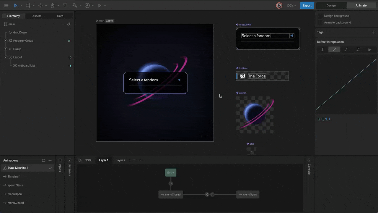Create new animation folder
Image resolution: width=378 pixels, height=213 pixels.
(44, 160)
